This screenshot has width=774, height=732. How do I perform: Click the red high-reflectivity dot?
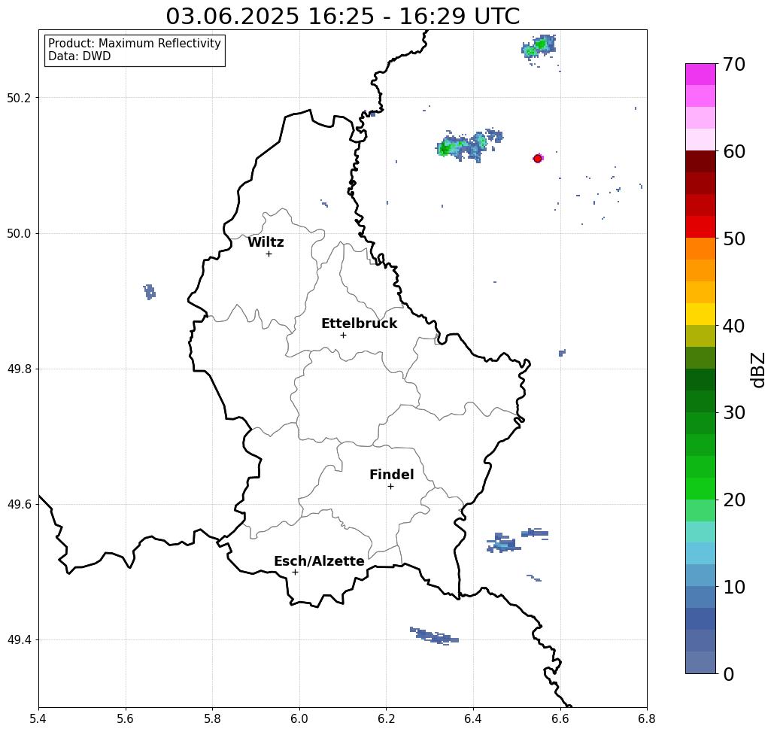[538, 159]
